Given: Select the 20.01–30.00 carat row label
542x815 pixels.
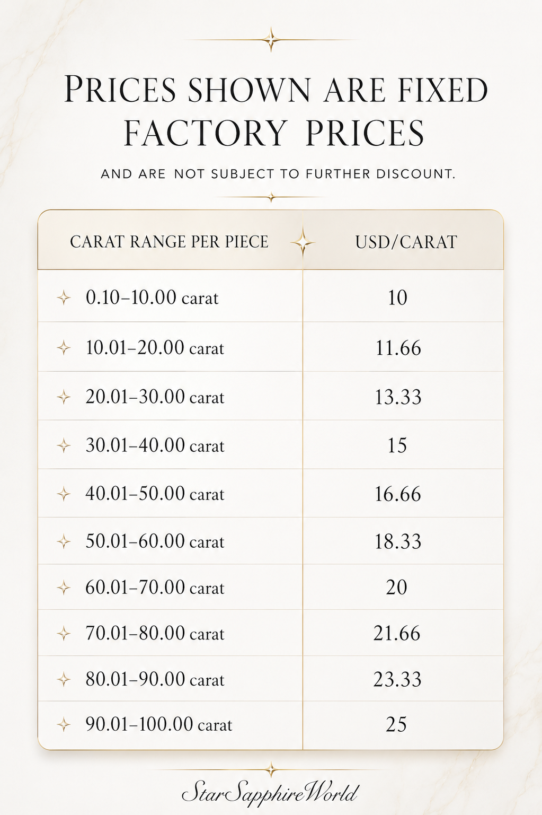Looking at the screenshot, I should (155, 397).
